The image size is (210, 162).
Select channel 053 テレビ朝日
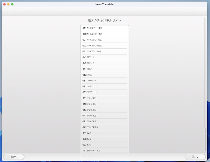pos(104,110)
